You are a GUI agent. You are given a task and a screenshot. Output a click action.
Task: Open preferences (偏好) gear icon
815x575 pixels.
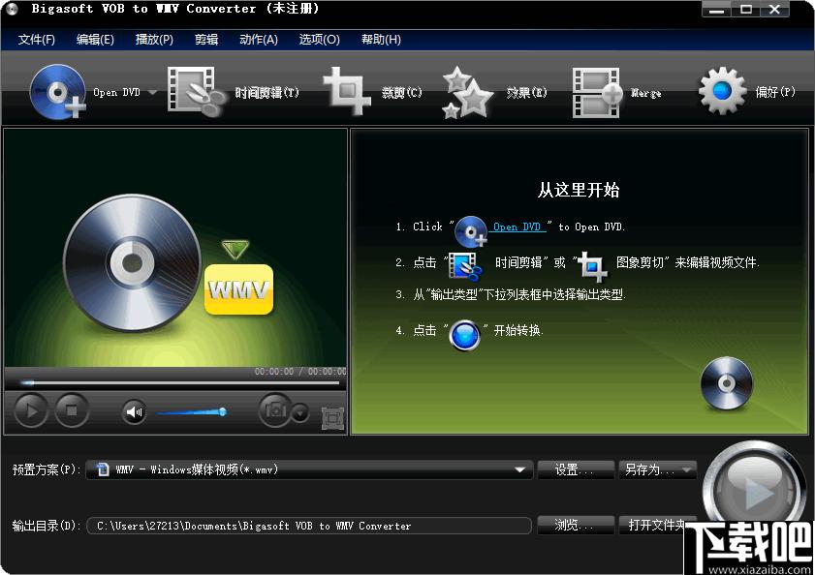click(x=722, y=91)
